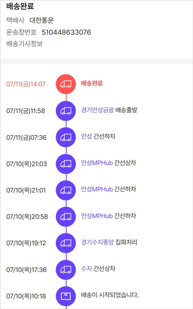The width and height of the screenshot is (193, 309).
Task: Open the 경기안성금광 location link
Action: [x=97, y=110]
